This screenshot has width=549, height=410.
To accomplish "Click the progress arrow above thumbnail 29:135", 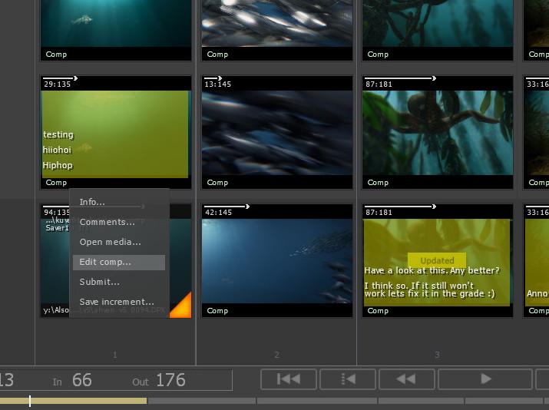I will [60, 78].
